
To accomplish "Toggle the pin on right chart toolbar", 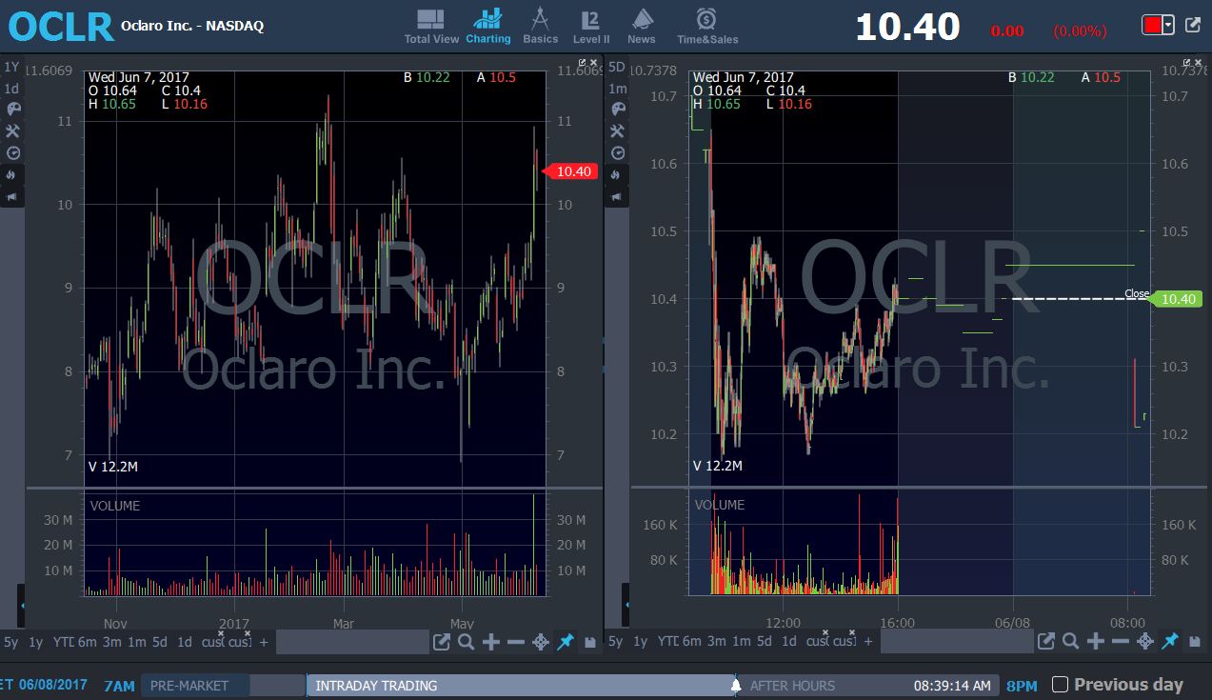I will pyautogui.click(x=1170, y=642).
